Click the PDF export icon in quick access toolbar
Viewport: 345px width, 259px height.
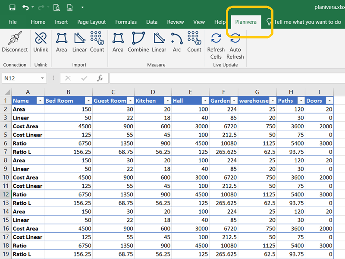tap(70, 7)
